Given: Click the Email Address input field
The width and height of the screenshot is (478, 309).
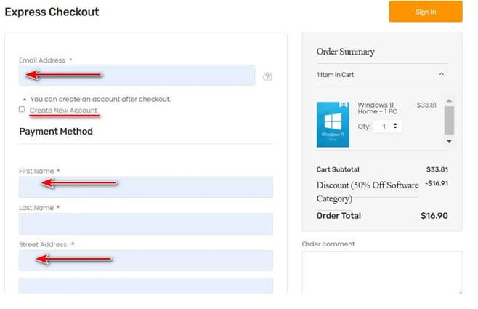Looking at the screenshot, I should 137,76.
